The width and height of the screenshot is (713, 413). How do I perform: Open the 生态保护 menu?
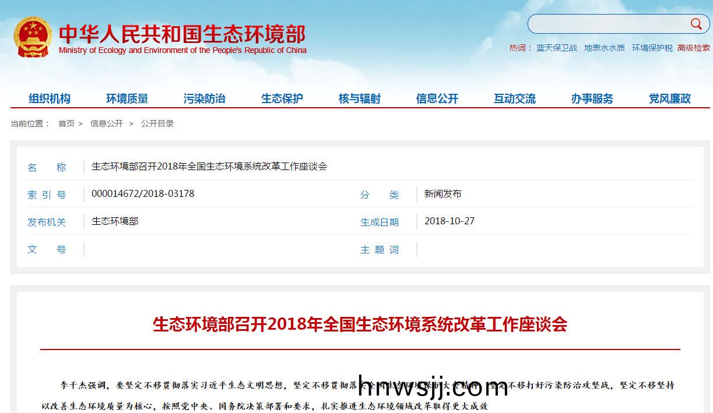[282, 98]
